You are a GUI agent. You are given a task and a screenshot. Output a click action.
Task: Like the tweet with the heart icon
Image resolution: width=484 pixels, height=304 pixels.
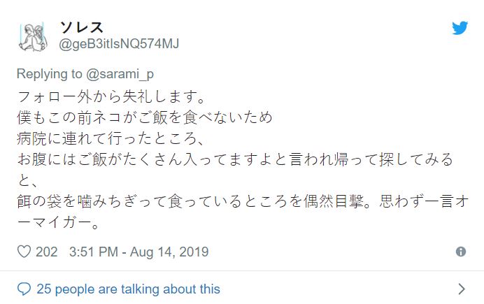(x=23, y=252)
